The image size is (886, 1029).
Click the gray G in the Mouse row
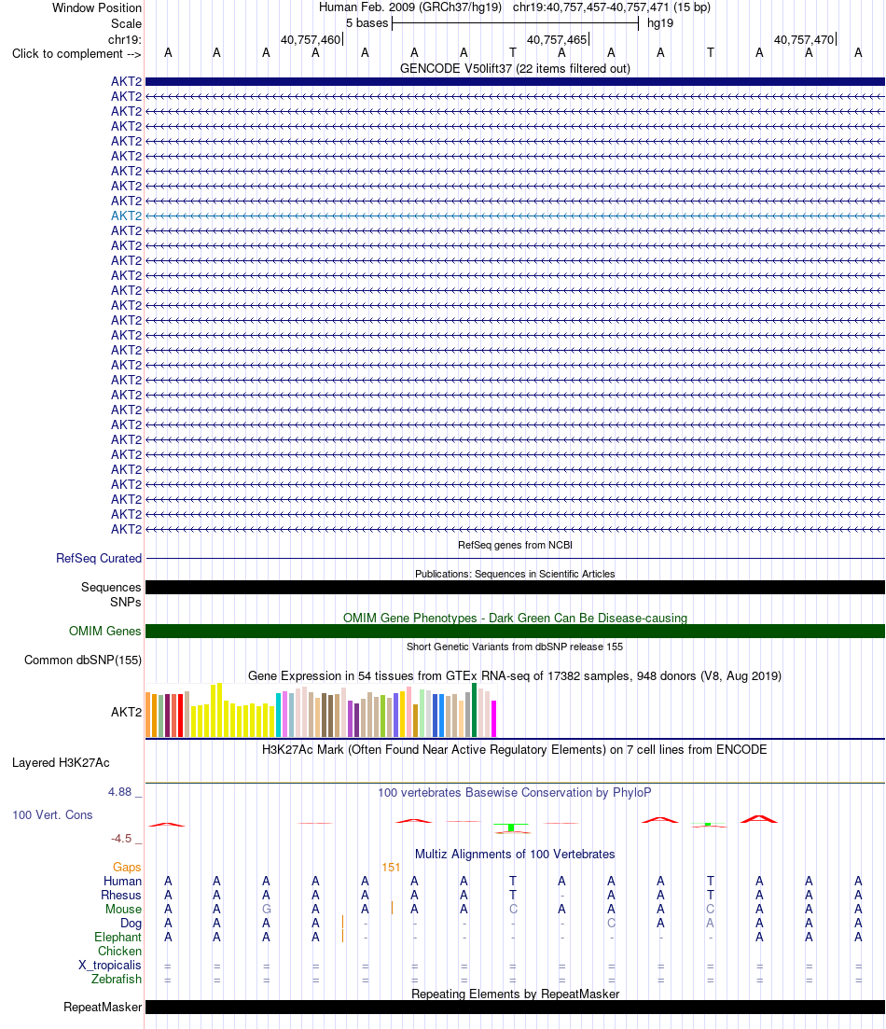pos(267,910)
